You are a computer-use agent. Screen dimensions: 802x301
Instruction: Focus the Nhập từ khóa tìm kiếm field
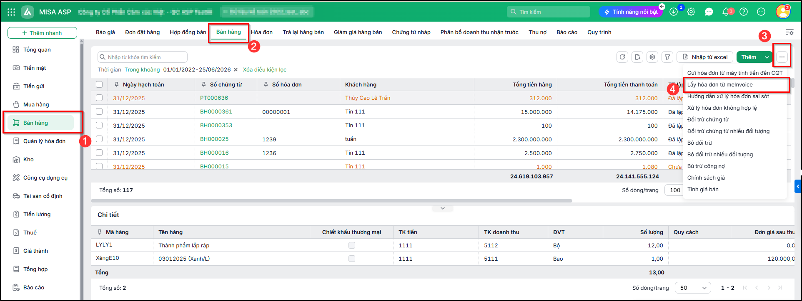click(143, 57)
